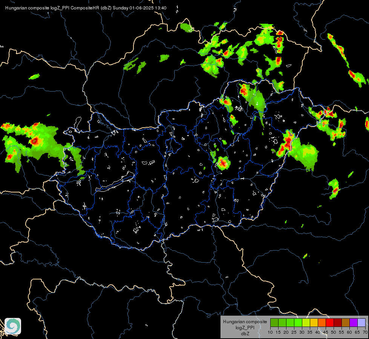
Task: Pick the green swatch between 20 and 25
Action: 290,322
